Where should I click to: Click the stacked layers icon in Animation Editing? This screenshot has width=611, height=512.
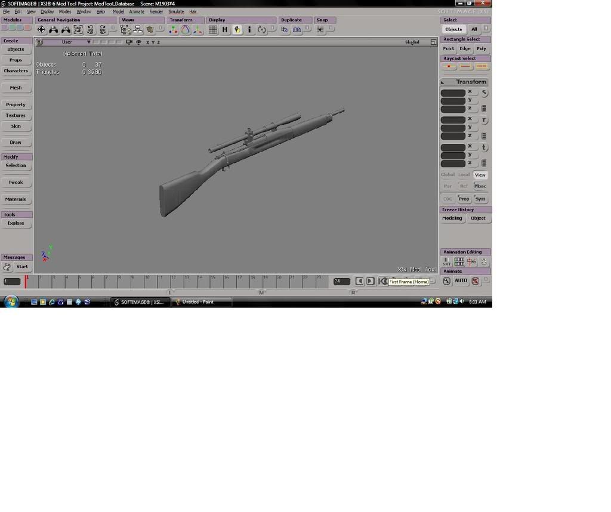(x=483, y=261)
